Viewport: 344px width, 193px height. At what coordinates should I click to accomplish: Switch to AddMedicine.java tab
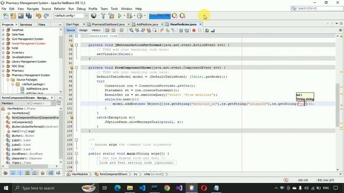[x=147, y=24]
